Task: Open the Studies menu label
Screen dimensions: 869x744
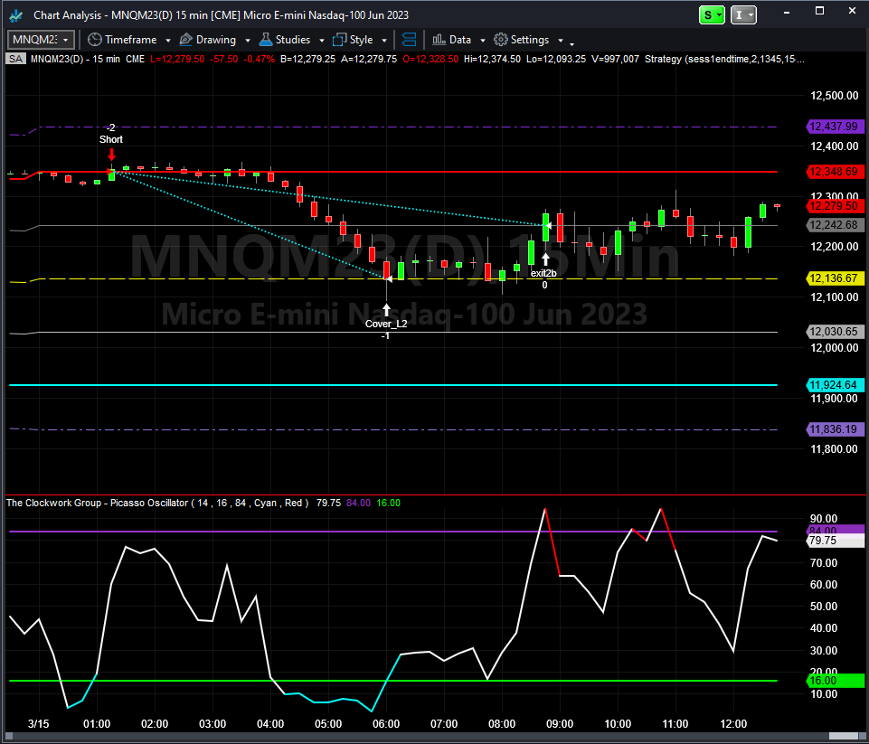Action: click(293, 40)
